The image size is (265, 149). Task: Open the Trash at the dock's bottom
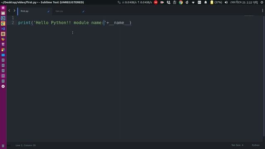click(x=3, y=146)
